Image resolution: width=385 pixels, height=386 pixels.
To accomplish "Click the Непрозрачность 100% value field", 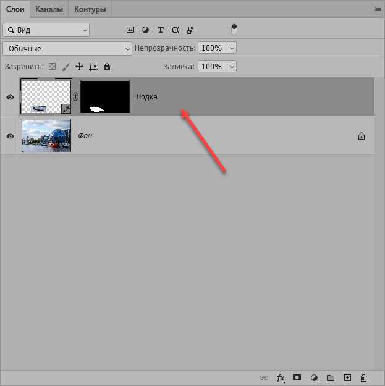I will tap(213, 48).
